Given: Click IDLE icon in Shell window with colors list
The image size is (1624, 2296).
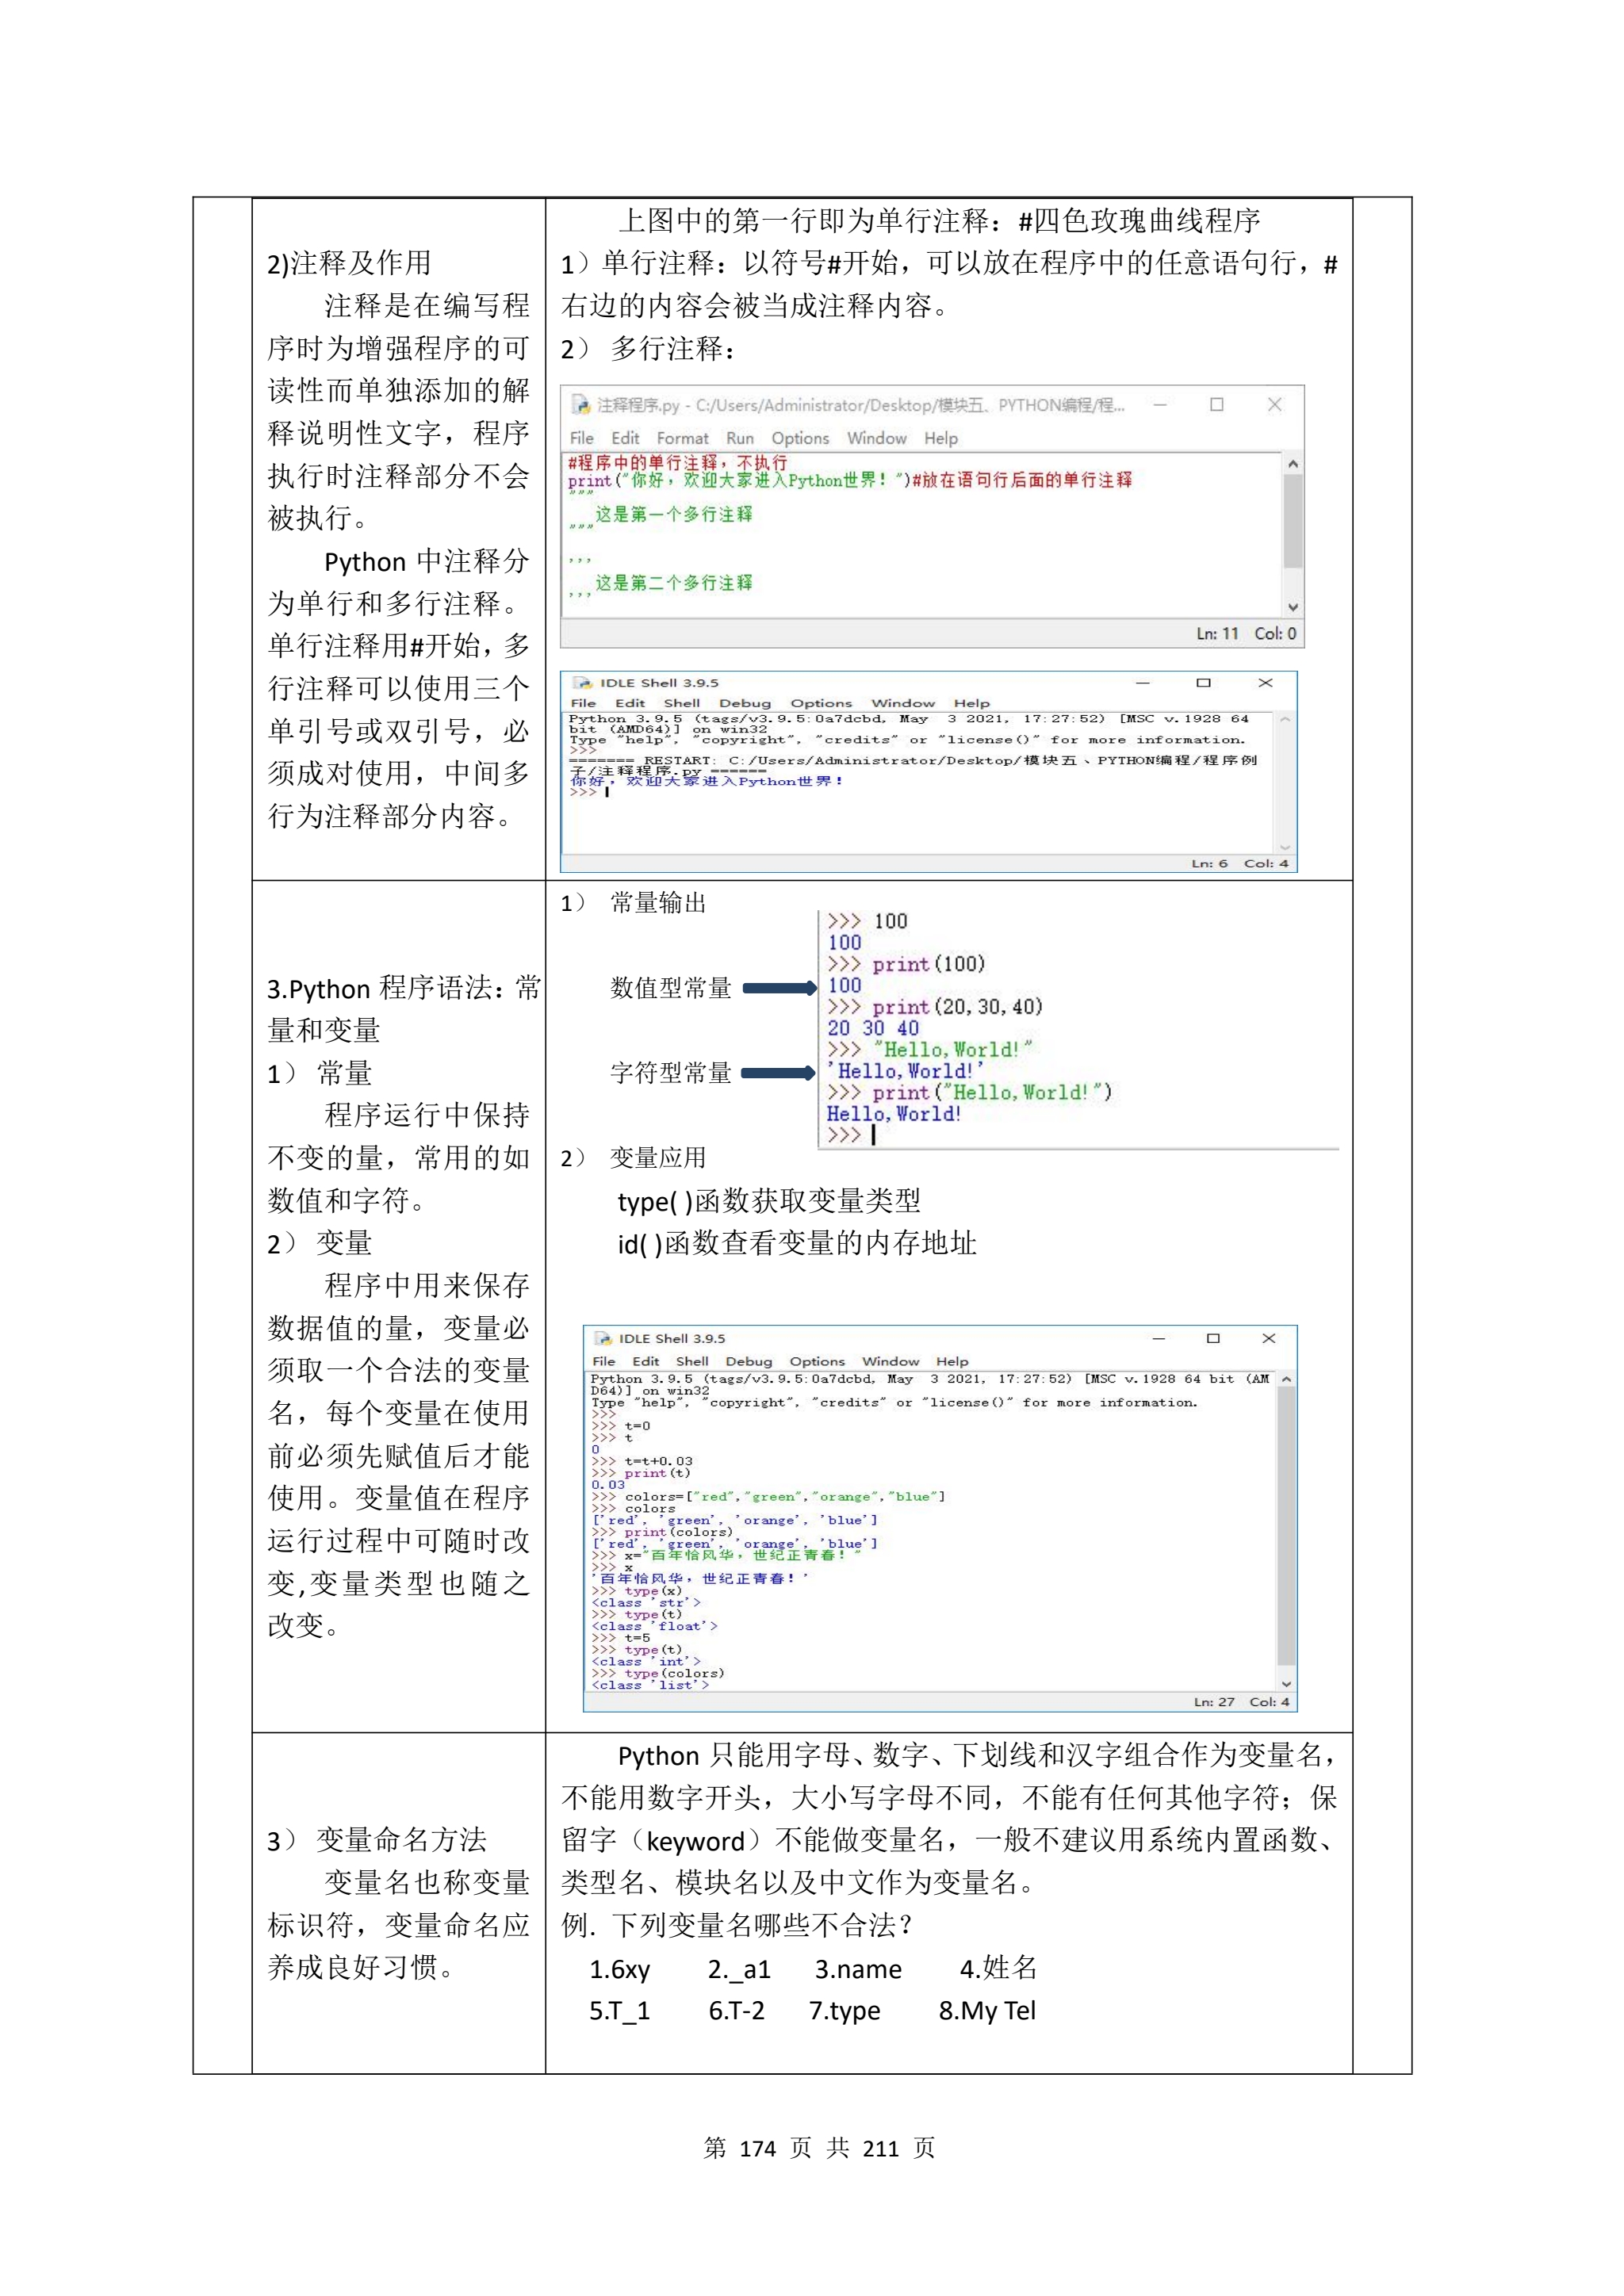Looking at the screenshot, I should click(603, 1339).
